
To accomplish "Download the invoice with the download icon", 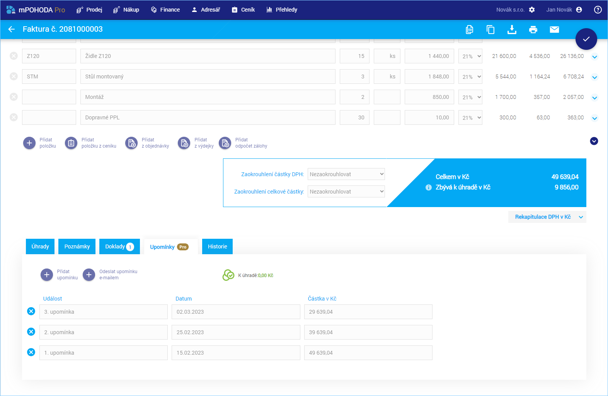I will pyautogui.click(x=512, y=29).
